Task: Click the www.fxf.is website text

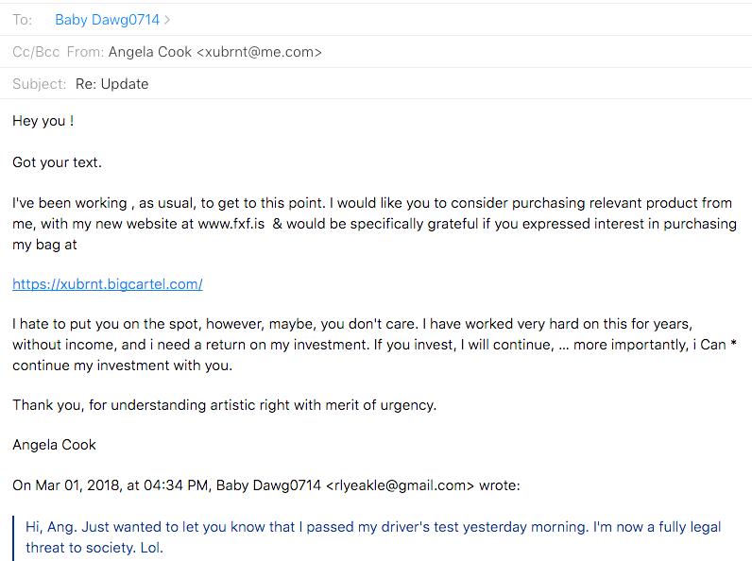Action: [x=231, y=224]
